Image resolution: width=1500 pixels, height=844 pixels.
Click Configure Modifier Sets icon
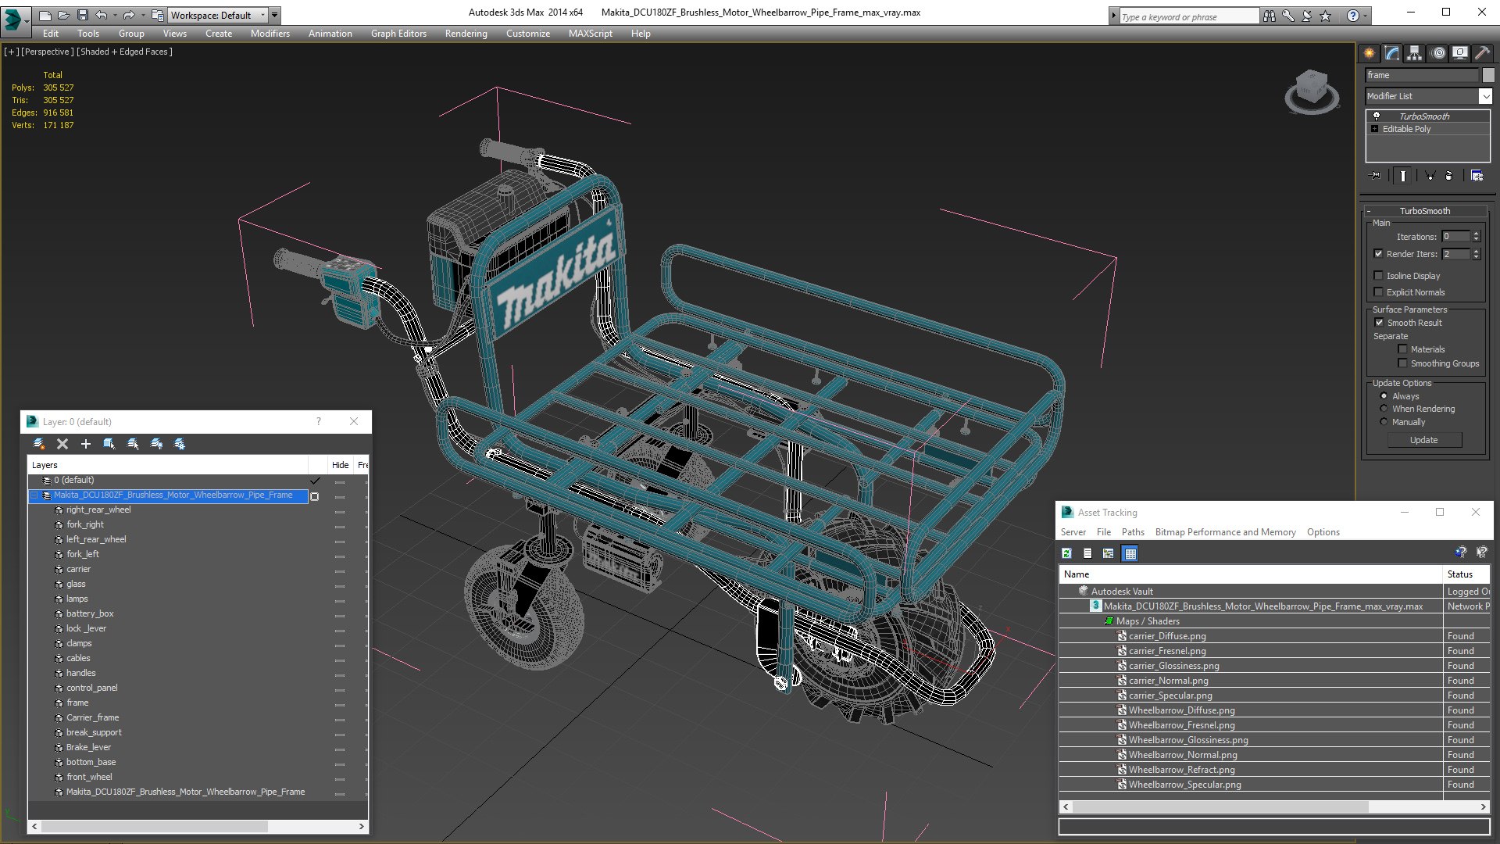(x=1477, y=176)
